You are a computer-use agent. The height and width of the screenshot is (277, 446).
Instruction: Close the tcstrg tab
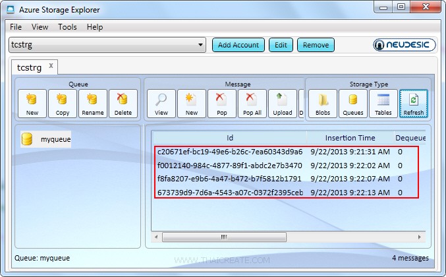(51, 65)
